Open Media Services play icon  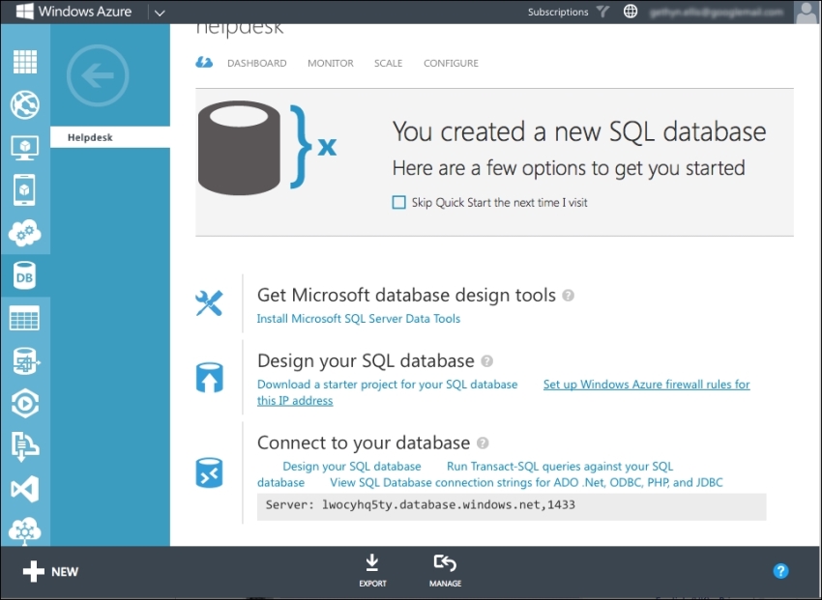click(25, 404)
